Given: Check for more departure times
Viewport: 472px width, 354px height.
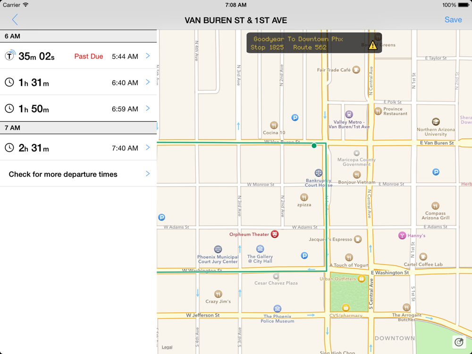Looking at the screenshot, I should pos(78,174).
